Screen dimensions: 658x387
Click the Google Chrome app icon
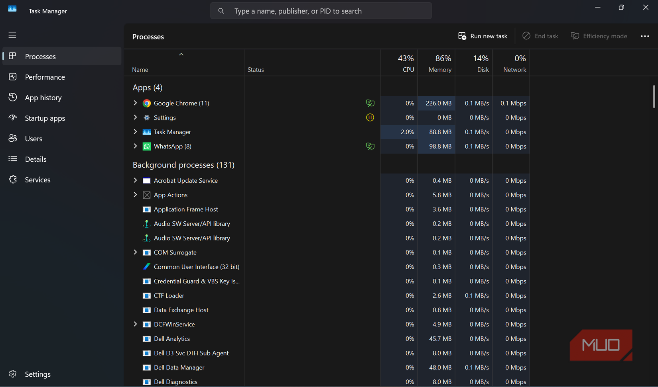click(x=147, y=103)
